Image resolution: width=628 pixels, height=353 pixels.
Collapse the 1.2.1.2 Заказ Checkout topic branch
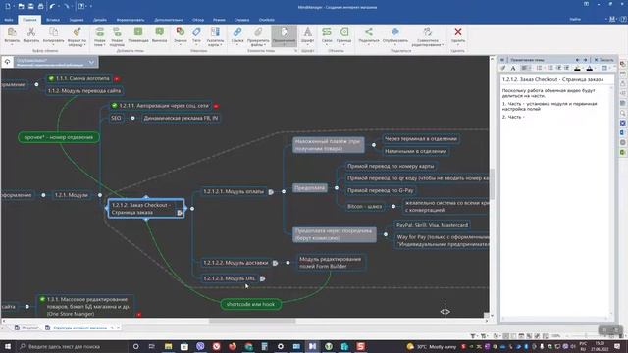(x=192, y=209)
